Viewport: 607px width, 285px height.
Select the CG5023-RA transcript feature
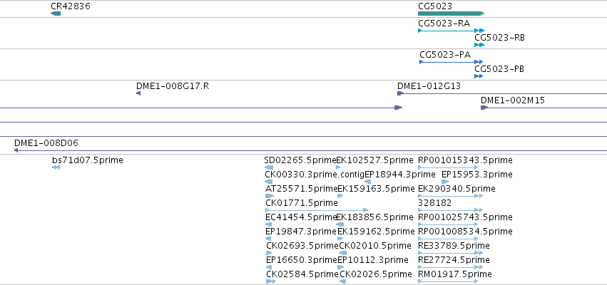[x=451, y=31]
